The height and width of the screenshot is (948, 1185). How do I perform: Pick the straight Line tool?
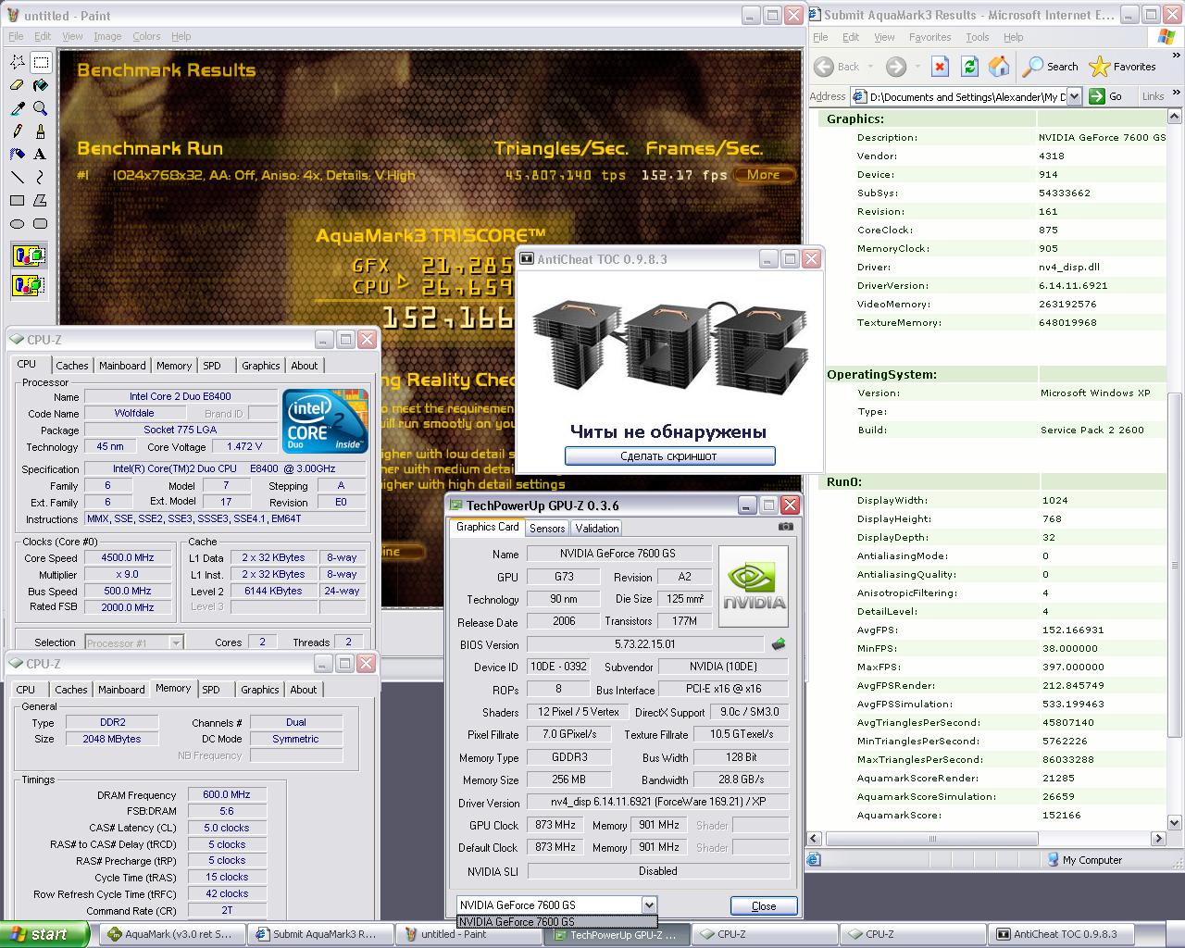18,178
